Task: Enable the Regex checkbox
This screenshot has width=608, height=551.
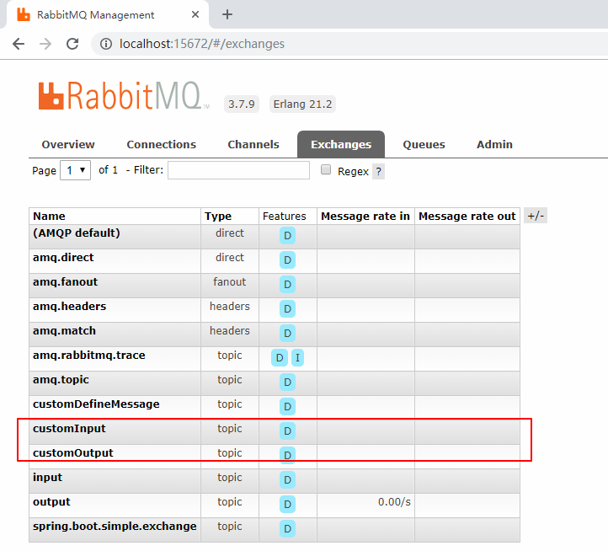Action: coord(326,170)
